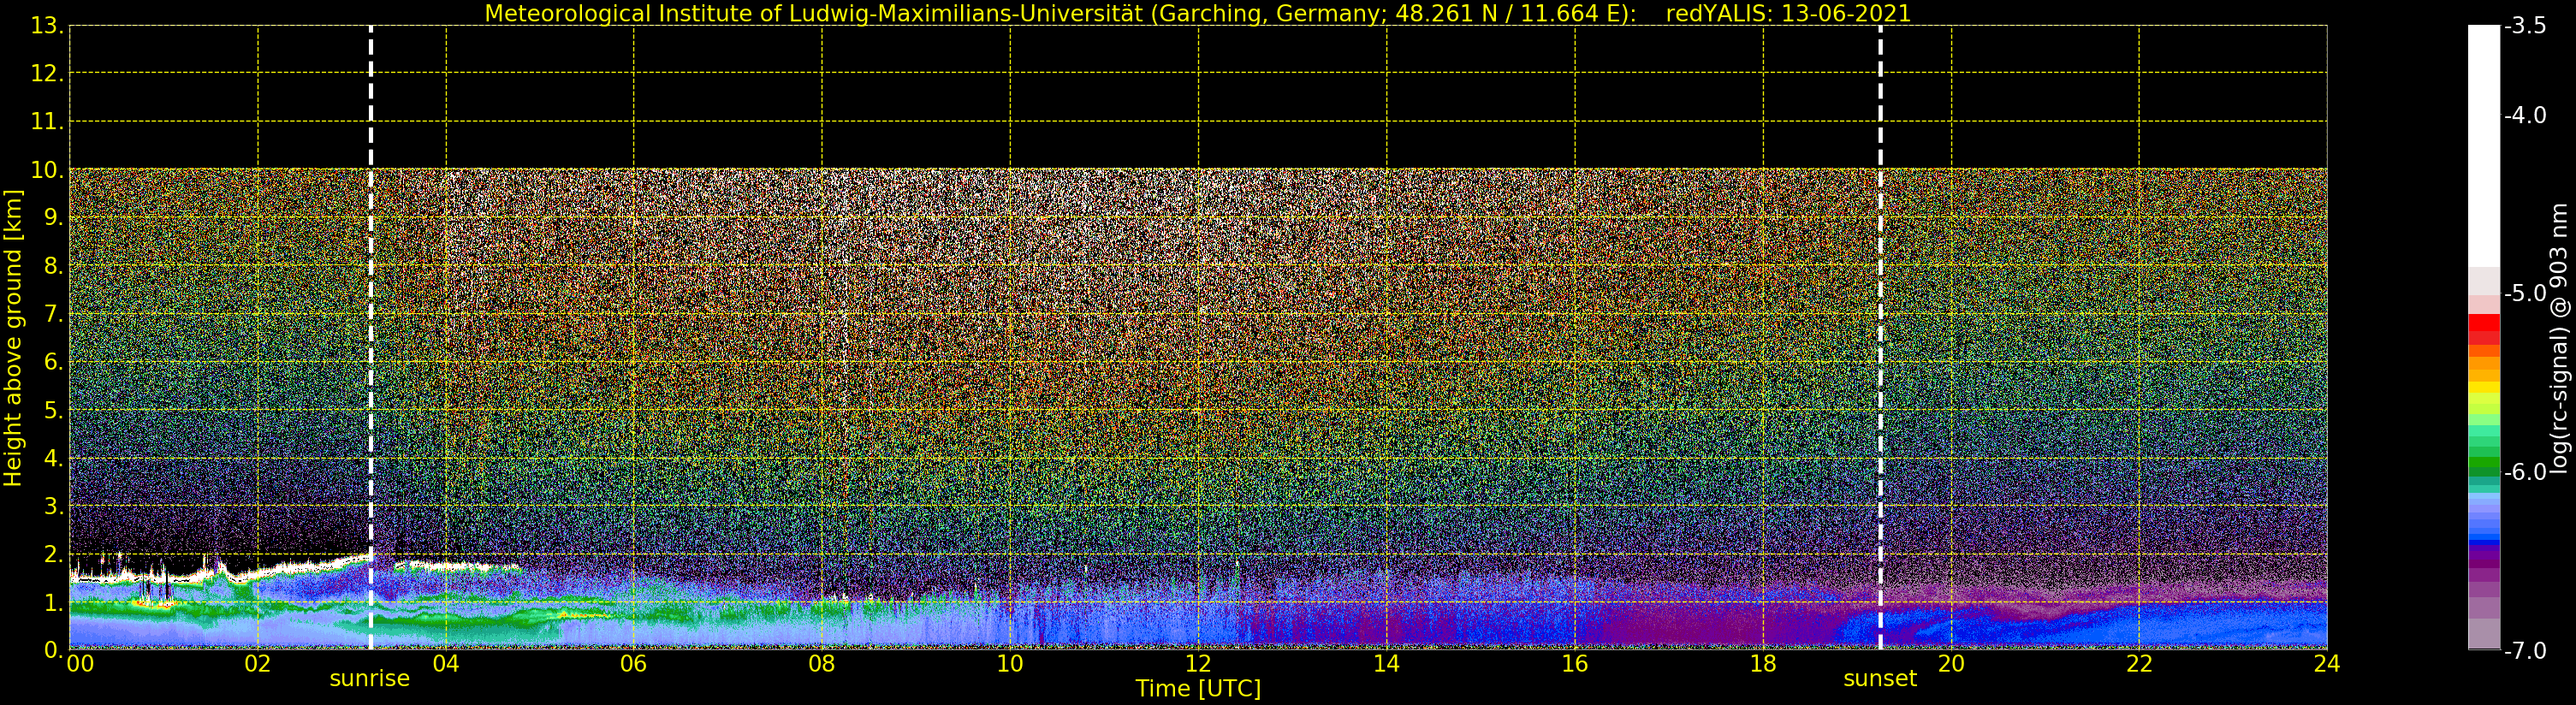Click the '04' time axis tick label
This screenshot has width=2576, height=705.
pos(446,664)
